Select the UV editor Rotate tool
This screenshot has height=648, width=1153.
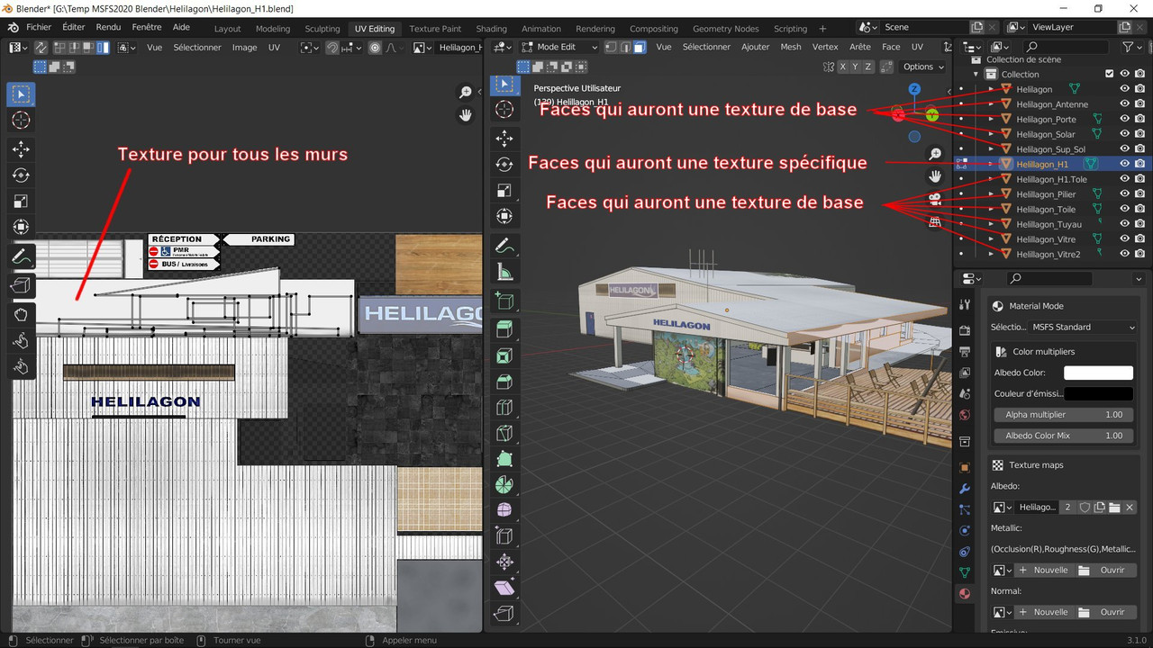pos(21,175)
